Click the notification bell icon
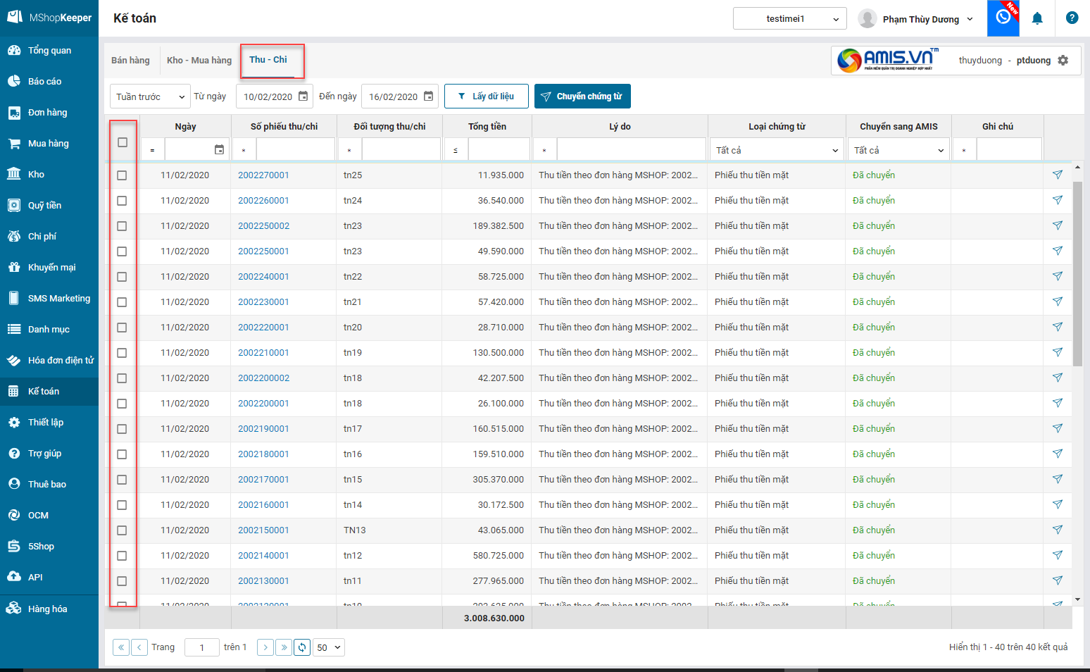This screenshot has height=672, width=1090. (1037, 19)
